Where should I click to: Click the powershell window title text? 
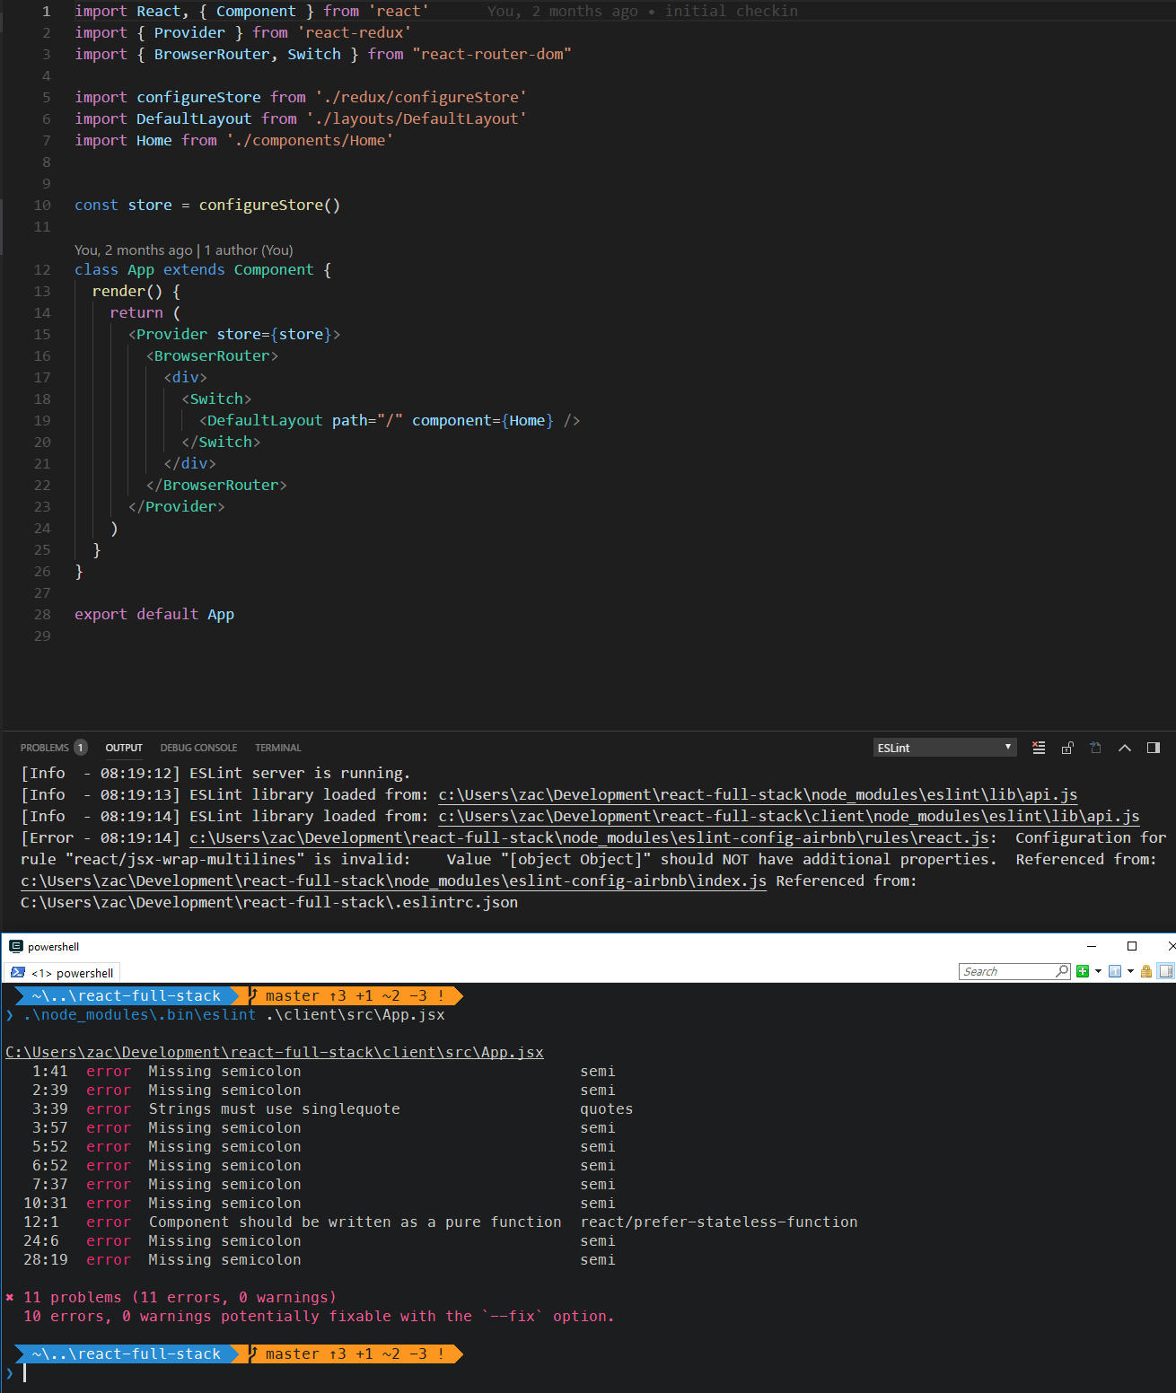[x=53, y=947]
